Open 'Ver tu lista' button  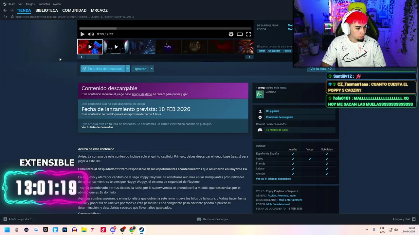pyautogui.click(x=321, y=69)
